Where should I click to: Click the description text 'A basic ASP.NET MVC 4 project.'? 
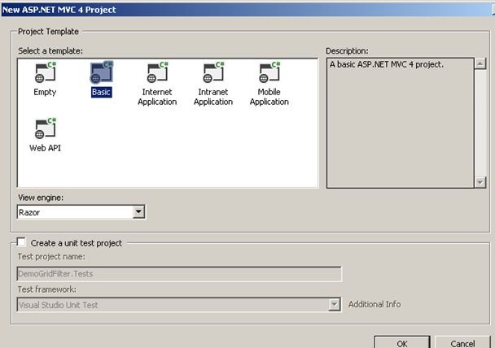click(x=387, y=64)
